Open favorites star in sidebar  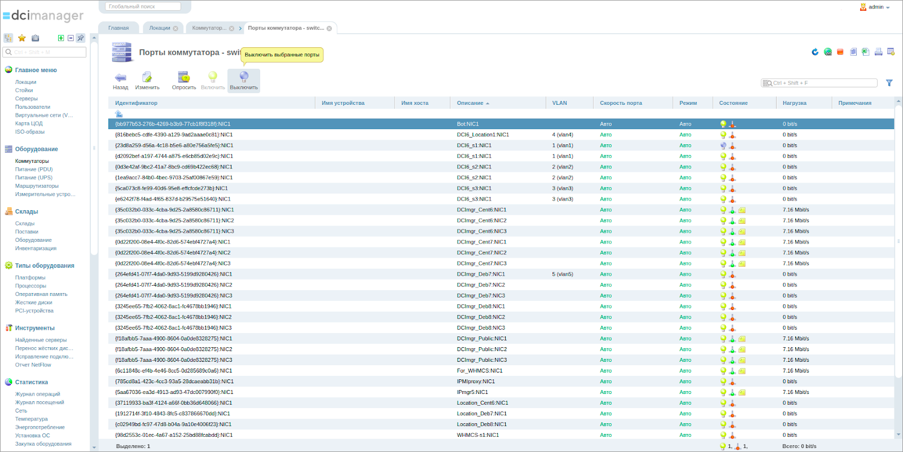tap(22, 38)
